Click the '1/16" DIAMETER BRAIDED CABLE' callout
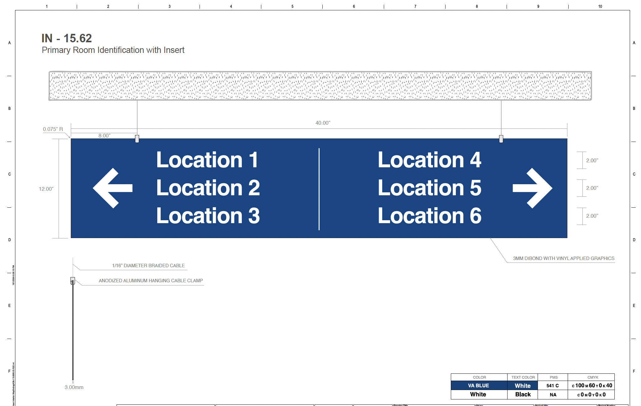This screenshot has height=406, width=641. pos(148,266)
